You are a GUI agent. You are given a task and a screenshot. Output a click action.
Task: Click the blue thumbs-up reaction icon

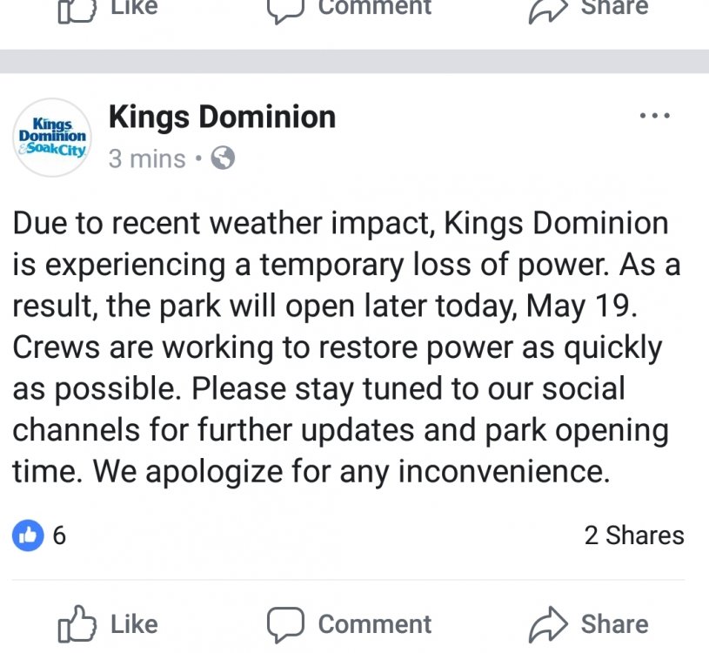tap(28, 535)
